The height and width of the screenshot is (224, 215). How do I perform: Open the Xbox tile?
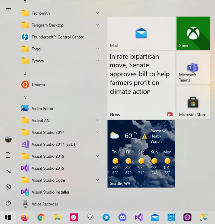click(193, 33)
